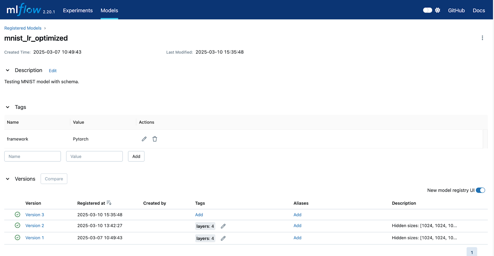
Task: Open the GitHub link
Action: [x=456, y=10]
